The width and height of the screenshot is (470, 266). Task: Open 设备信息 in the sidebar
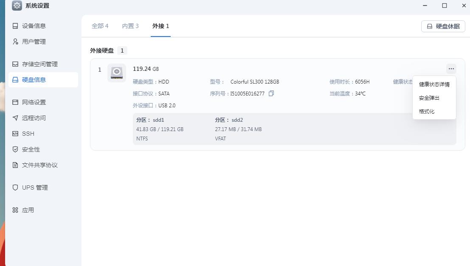43,26
